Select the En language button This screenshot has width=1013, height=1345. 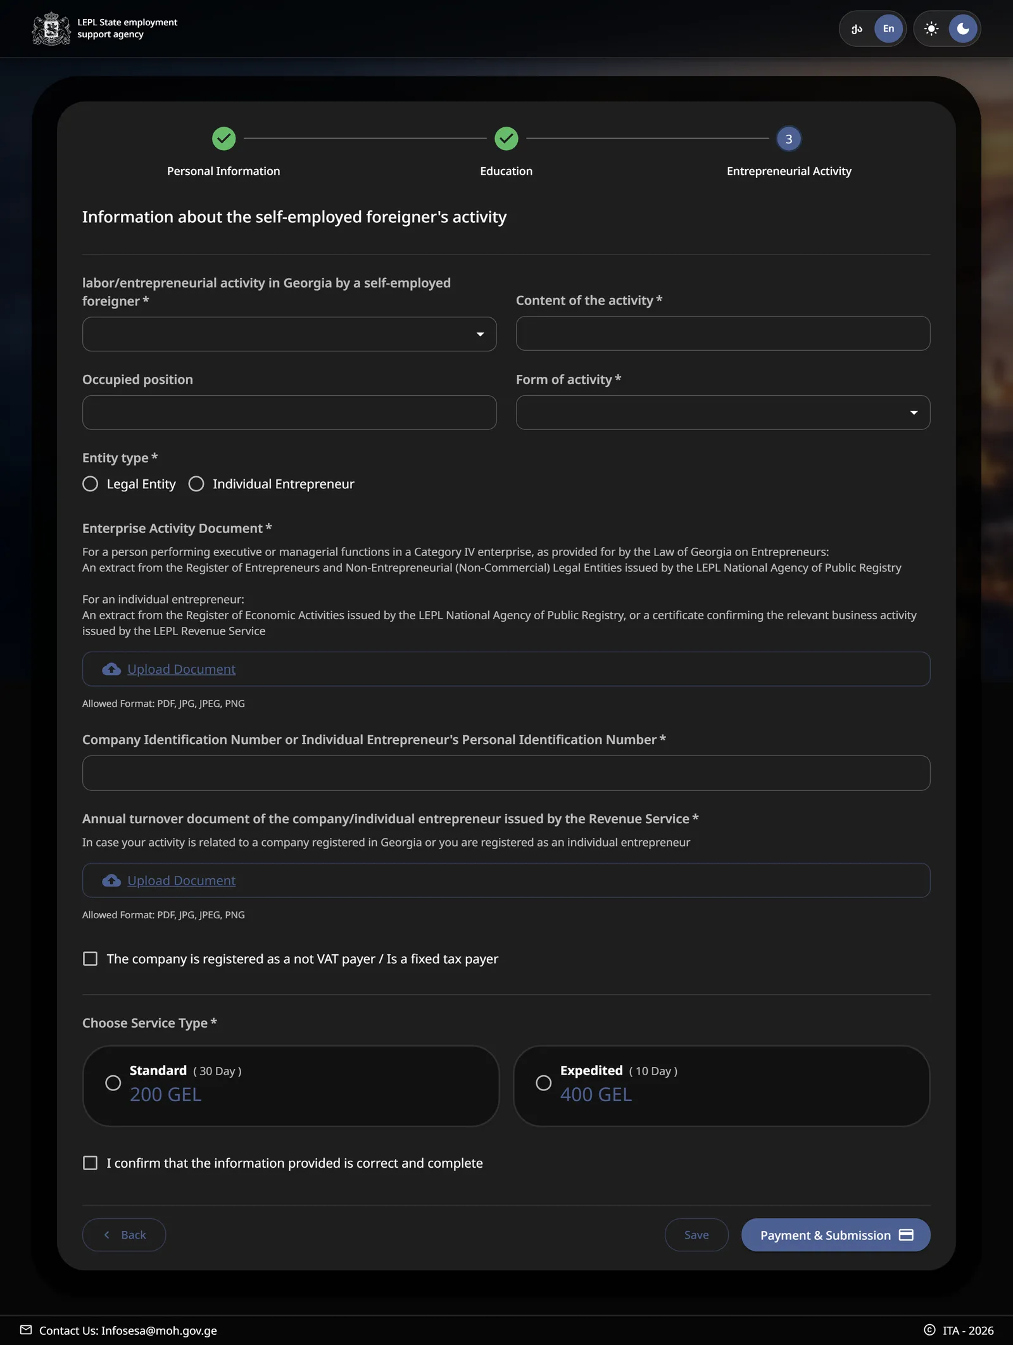coord(888,28)
